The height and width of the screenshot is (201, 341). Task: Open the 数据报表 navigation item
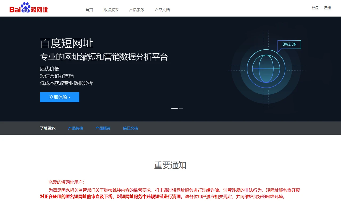click(x=111, y=10)
